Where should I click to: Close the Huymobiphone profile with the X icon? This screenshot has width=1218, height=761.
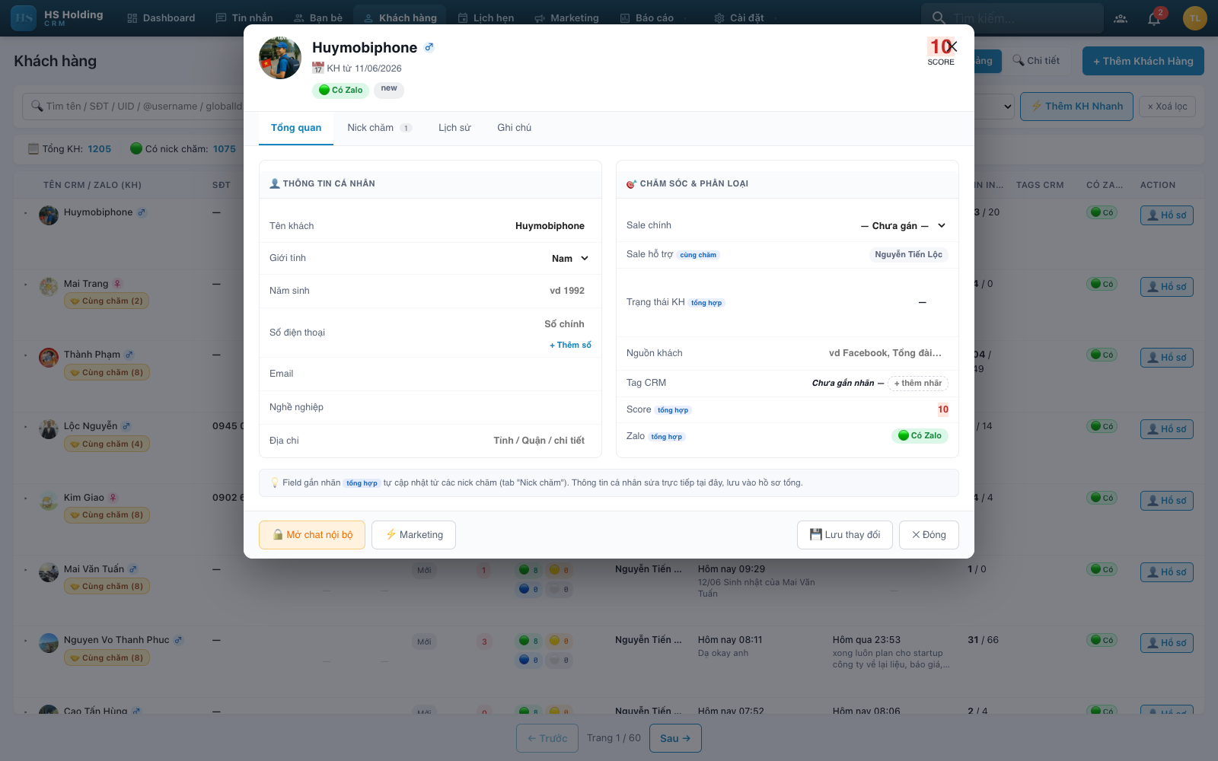pyautogui.click(x=952, y=46)
